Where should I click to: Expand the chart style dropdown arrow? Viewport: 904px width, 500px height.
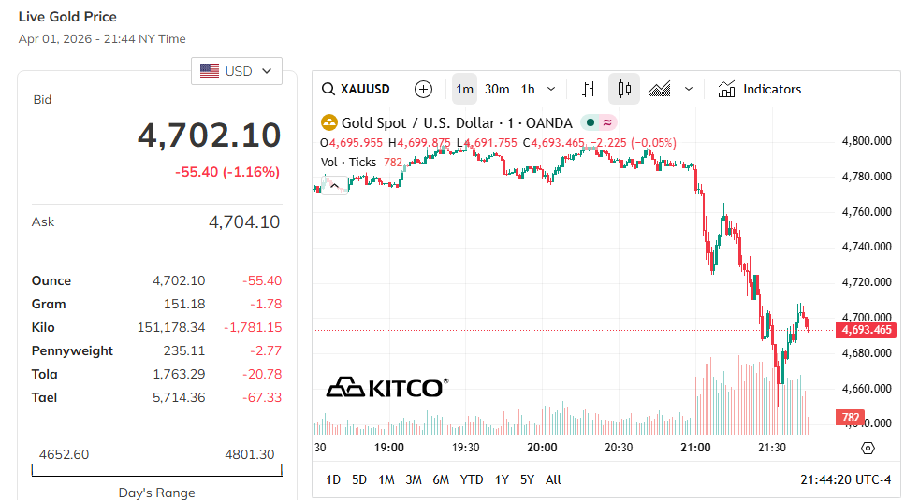pos(689,90)
